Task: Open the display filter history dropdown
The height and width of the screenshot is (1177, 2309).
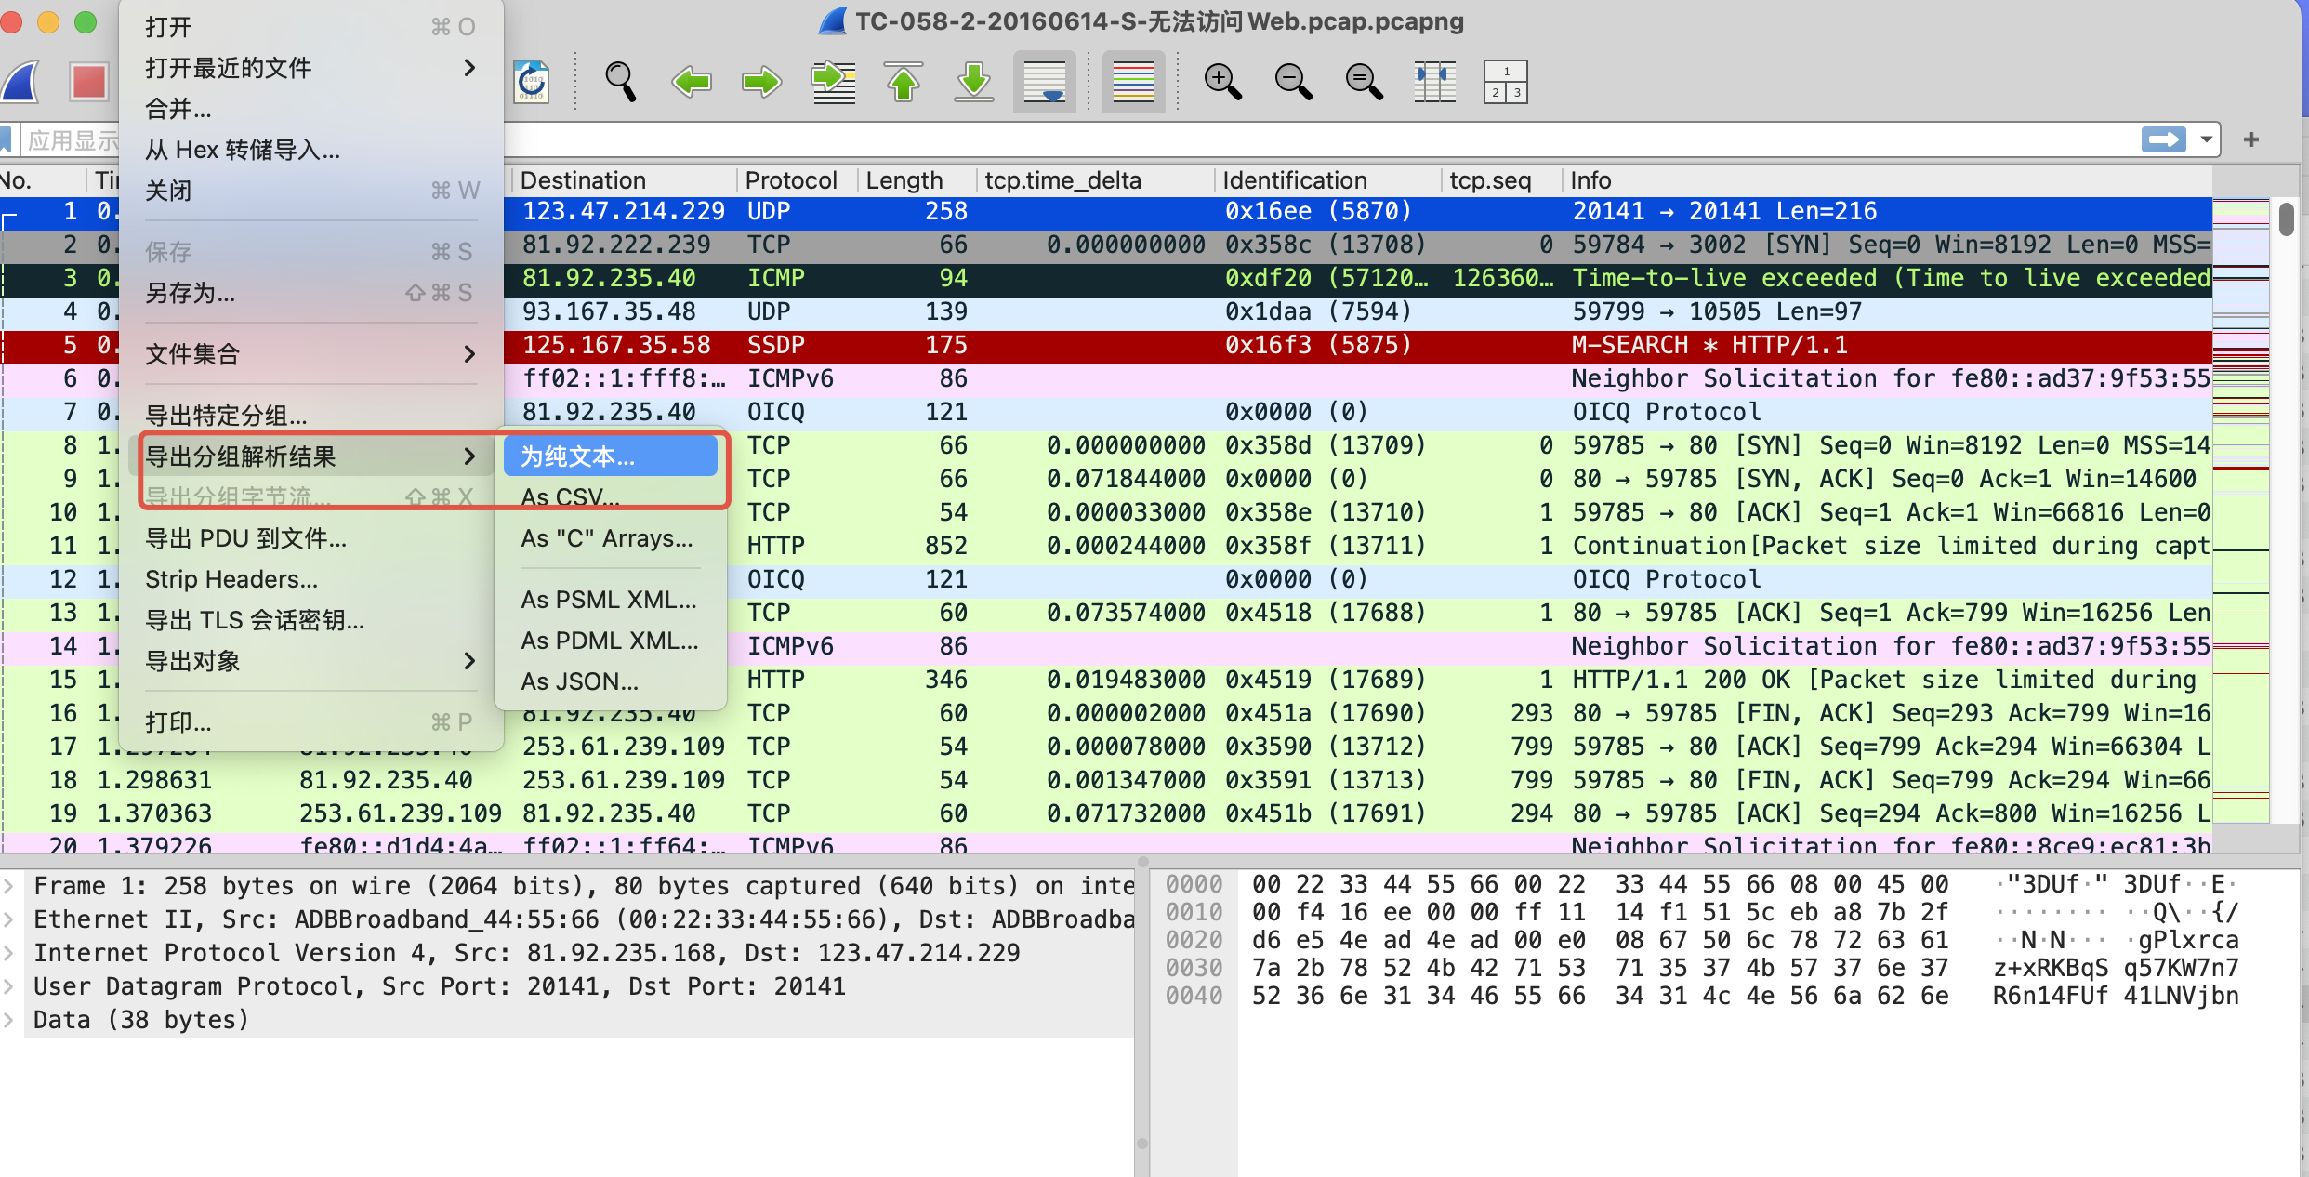Action: point(2206,139)
